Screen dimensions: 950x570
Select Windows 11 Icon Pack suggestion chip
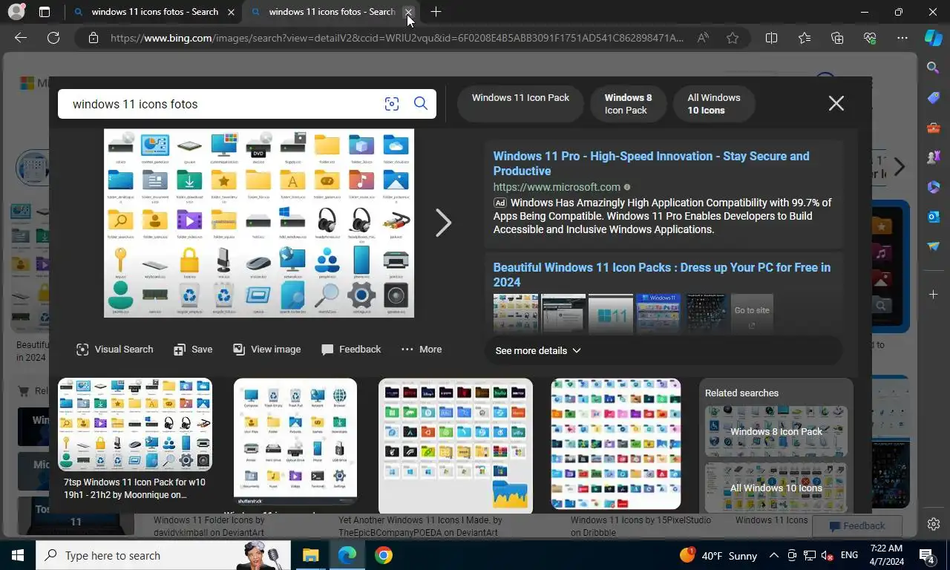(520, 104)
